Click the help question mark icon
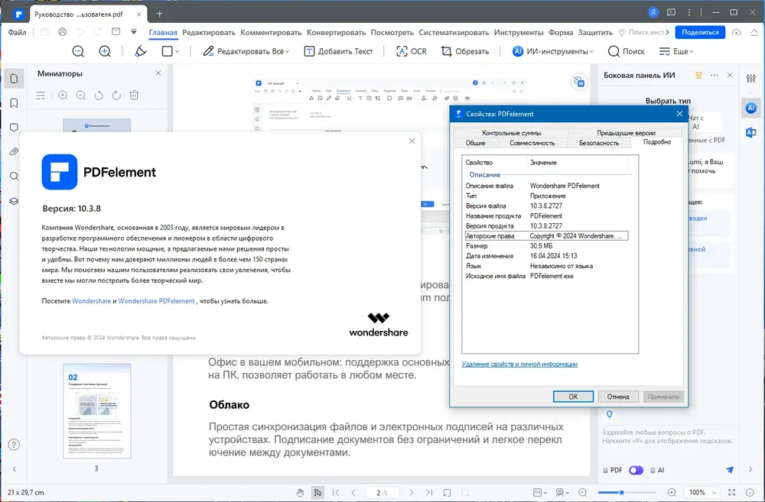This screenshot has height=502, width=765. (14, 445)
